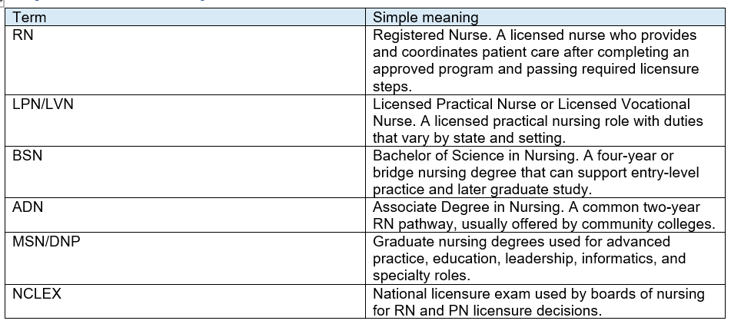Screen dimensions: 731x324
Task: Select the 'Term' header cell
Action: [185, 18]
